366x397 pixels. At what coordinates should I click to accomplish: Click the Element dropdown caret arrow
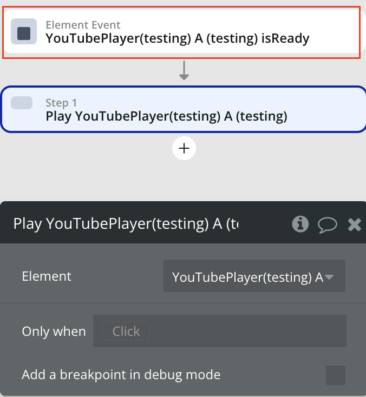click(329, 277)
